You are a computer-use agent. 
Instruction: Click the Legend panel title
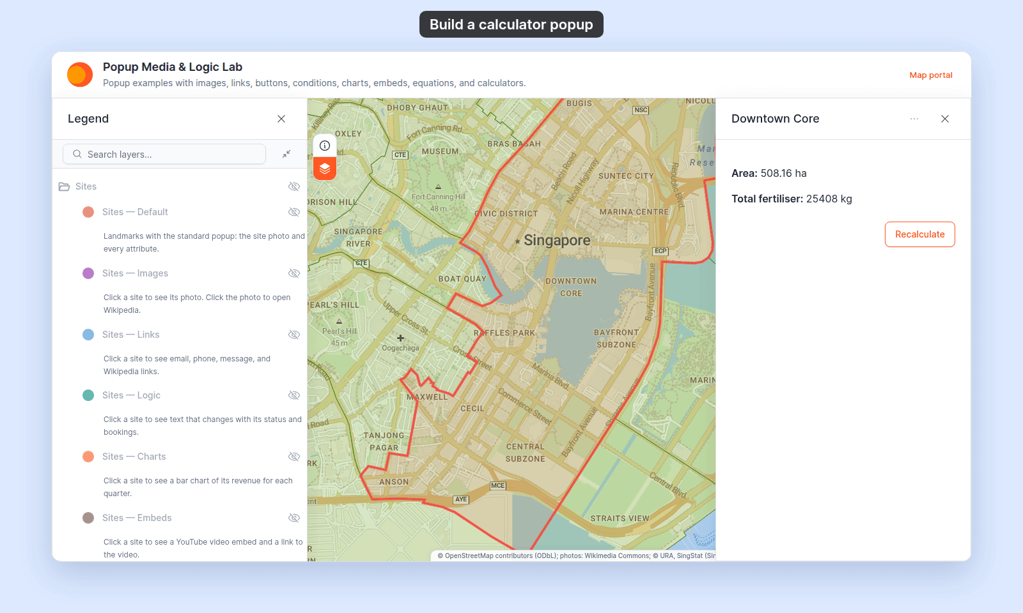tap(88, 119)
